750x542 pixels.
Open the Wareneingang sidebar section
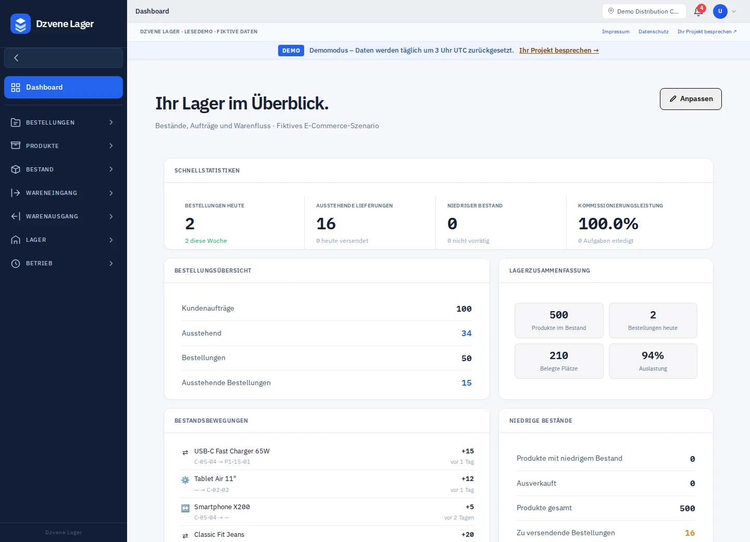64,193
